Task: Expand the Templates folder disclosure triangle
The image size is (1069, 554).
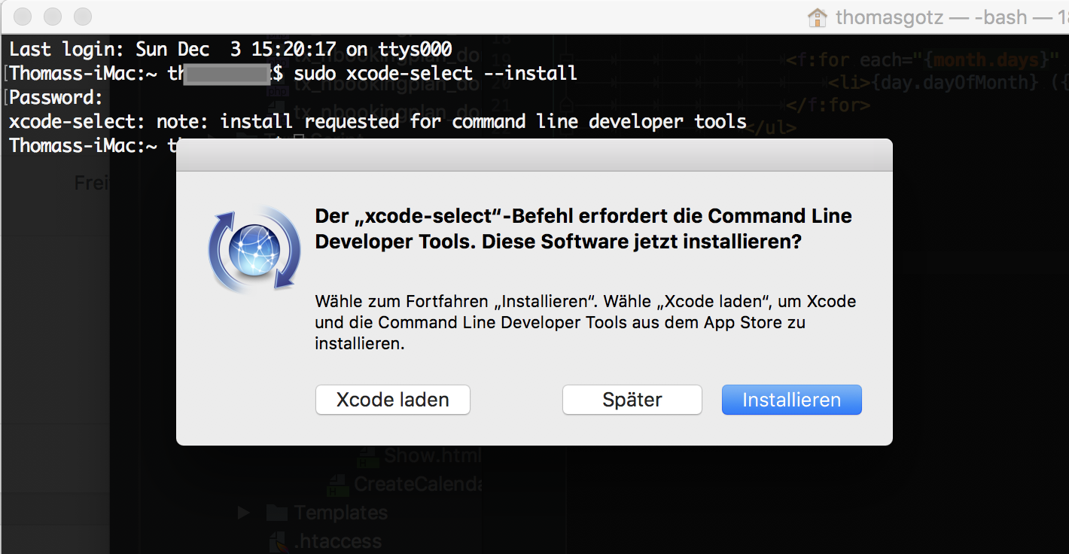Action: [243, 513]
